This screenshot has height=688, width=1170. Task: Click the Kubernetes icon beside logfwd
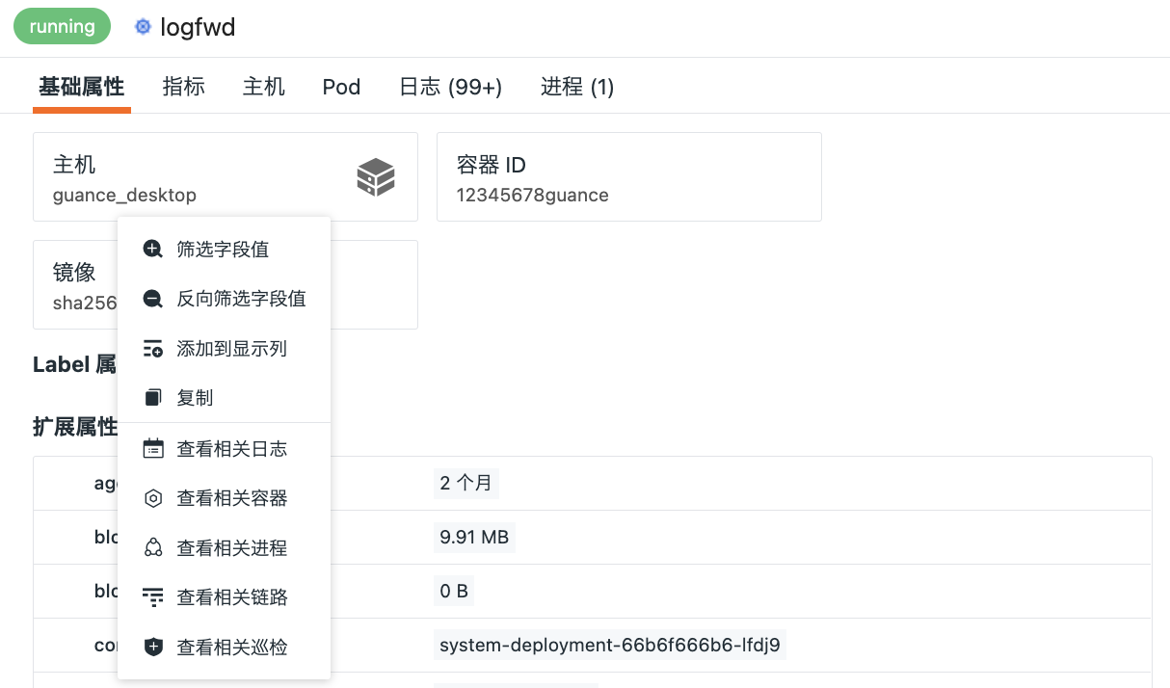(x=144, y=27)
